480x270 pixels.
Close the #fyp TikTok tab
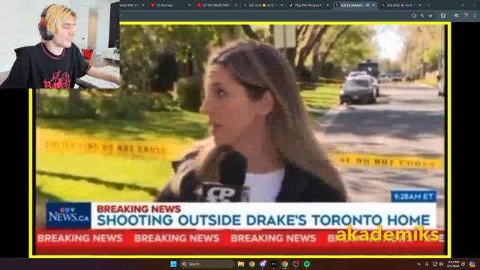coord(328,5)
